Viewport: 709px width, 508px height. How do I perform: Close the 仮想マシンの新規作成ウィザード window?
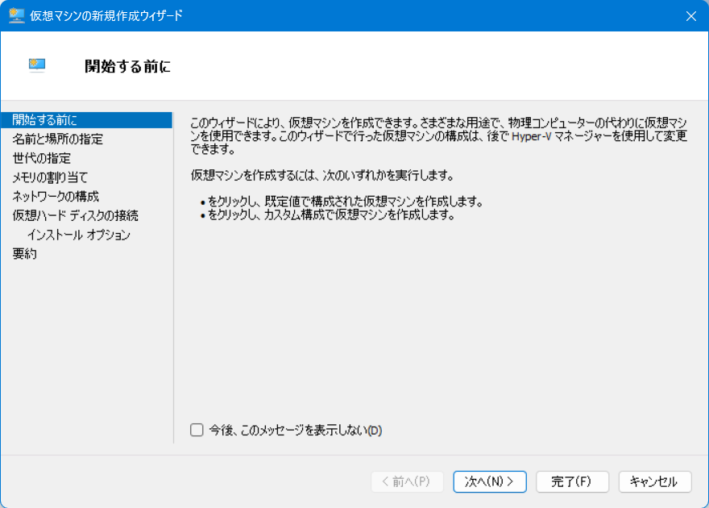(x=690, y=16)
